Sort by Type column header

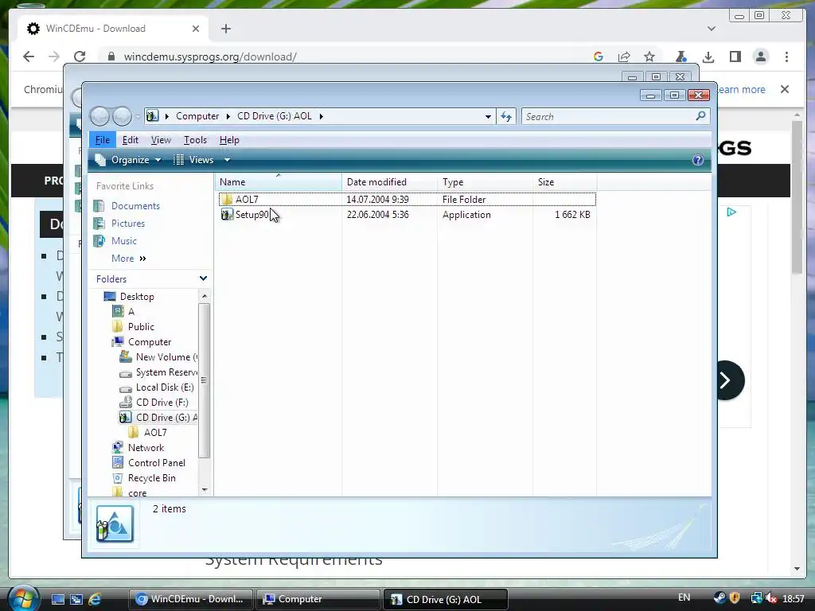pyautogui.click(x=485, y=182)
